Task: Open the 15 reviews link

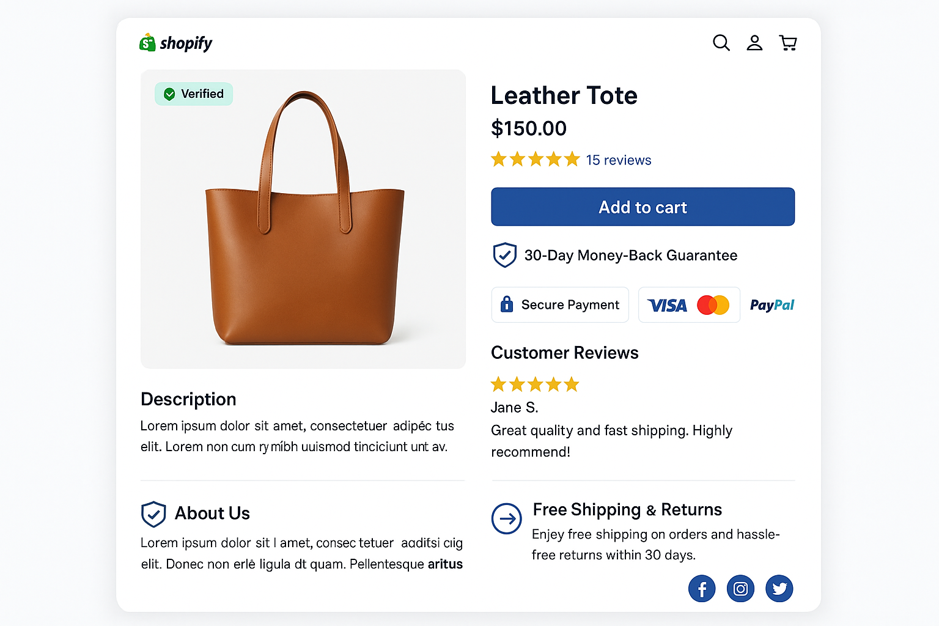Action: 619,160
